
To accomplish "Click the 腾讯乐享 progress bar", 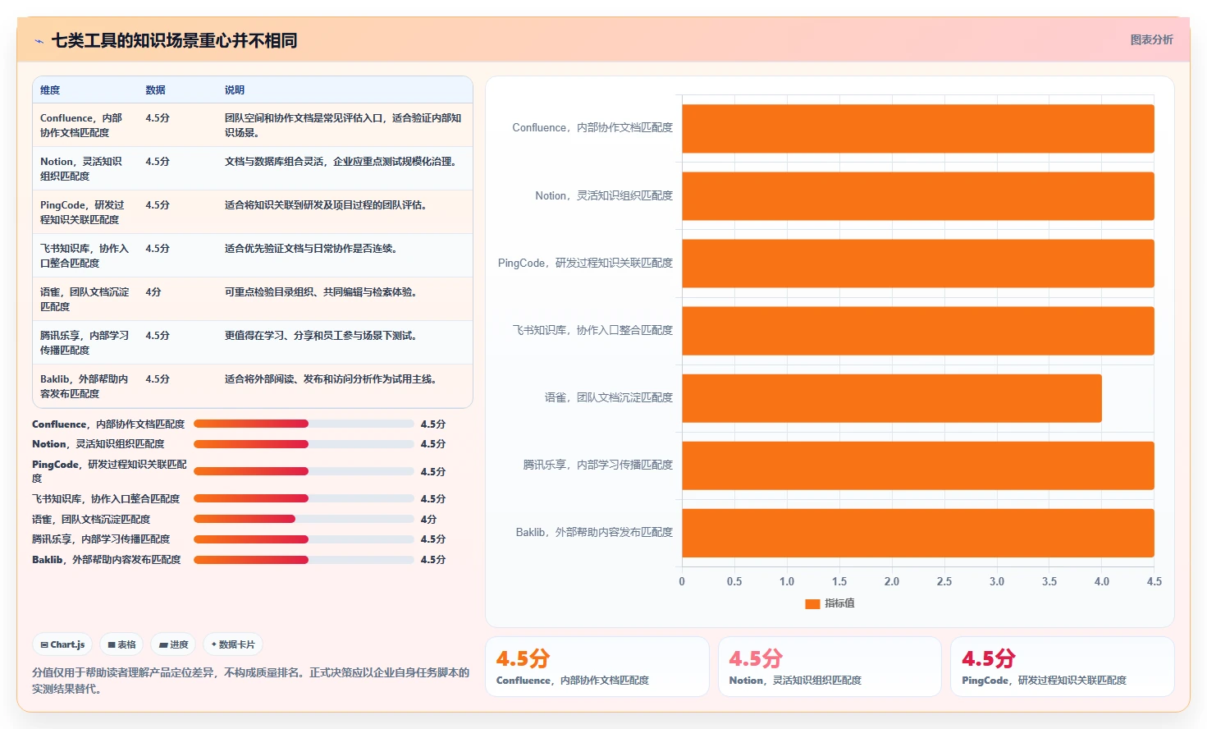I will click(x=304, y=539).
